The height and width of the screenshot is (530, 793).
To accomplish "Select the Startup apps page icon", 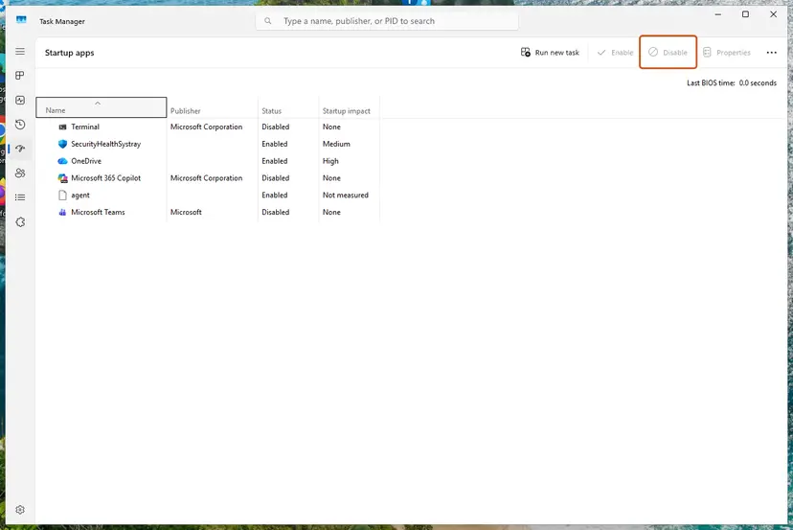I will click(20, 149).
